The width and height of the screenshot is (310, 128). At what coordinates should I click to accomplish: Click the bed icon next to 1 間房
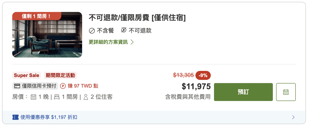tap(57, 97)
